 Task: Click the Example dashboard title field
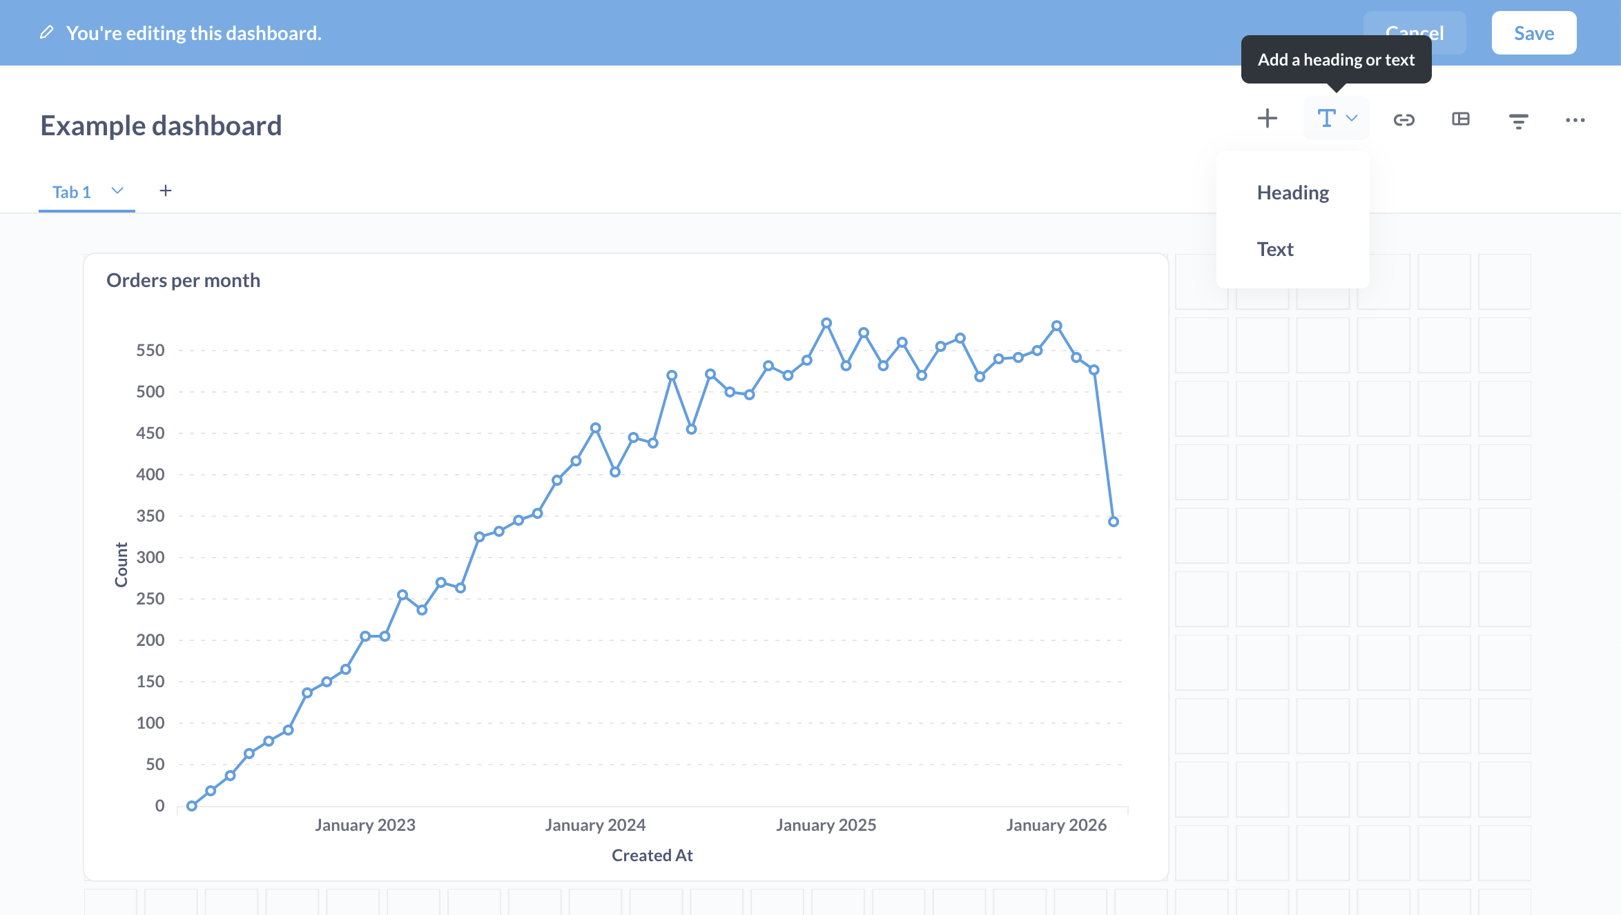(161, 126)
